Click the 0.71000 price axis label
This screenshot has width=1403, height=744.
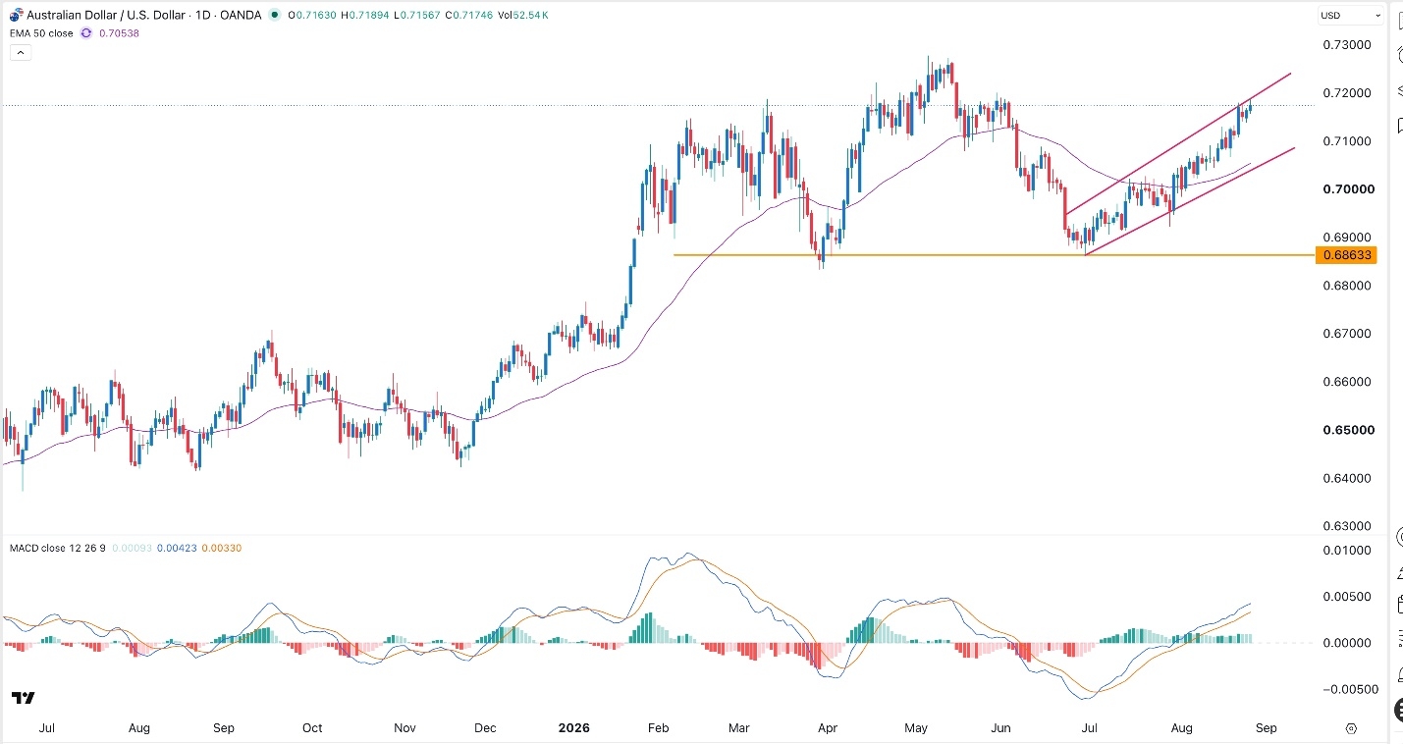1347,141
